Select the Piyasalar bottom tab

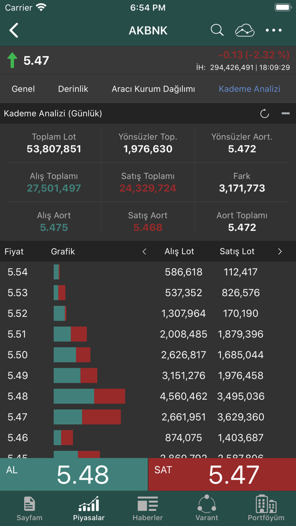pyautogui.click(x=89, y=509)
